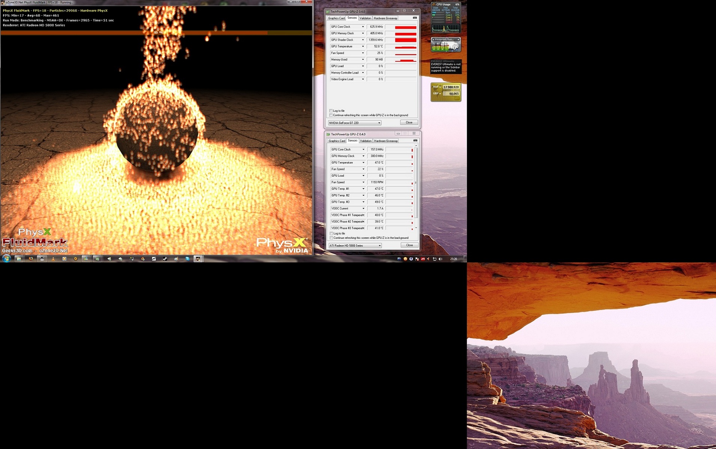Open the ATI Radeon HD 5800 Series device dropdown

point(355,245)
